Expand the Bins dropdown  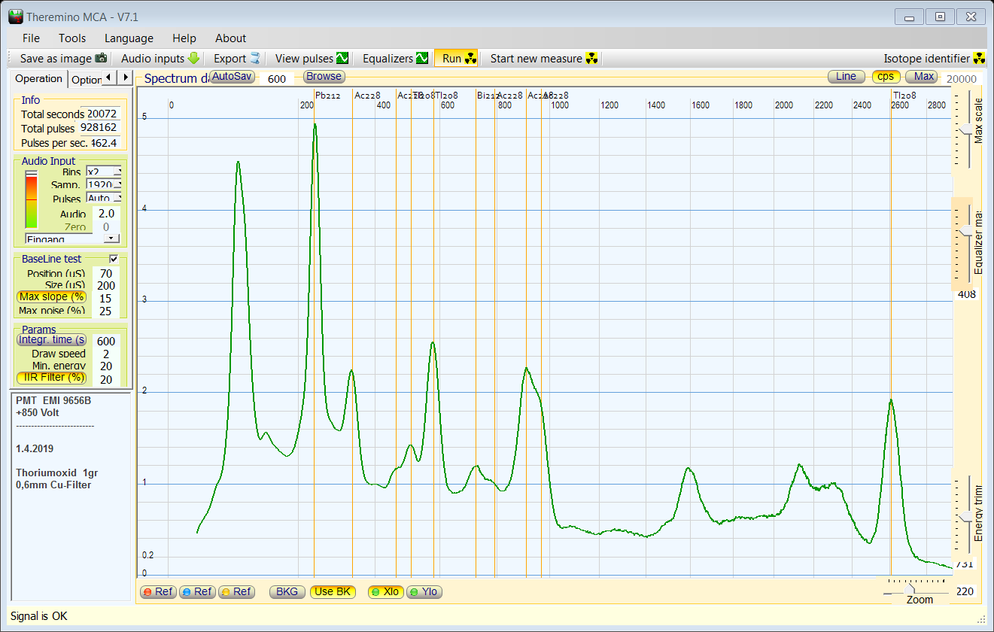[117, 172]
